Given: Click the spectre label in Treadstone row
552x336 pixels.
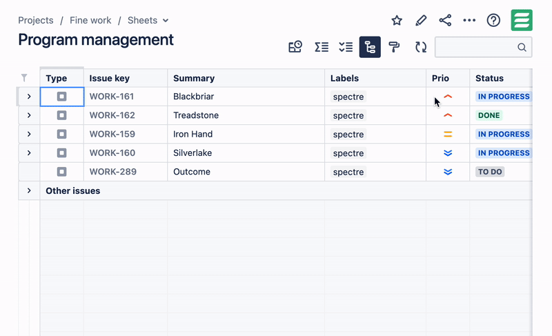Looking at the screenshot, I should coord(348,115).
